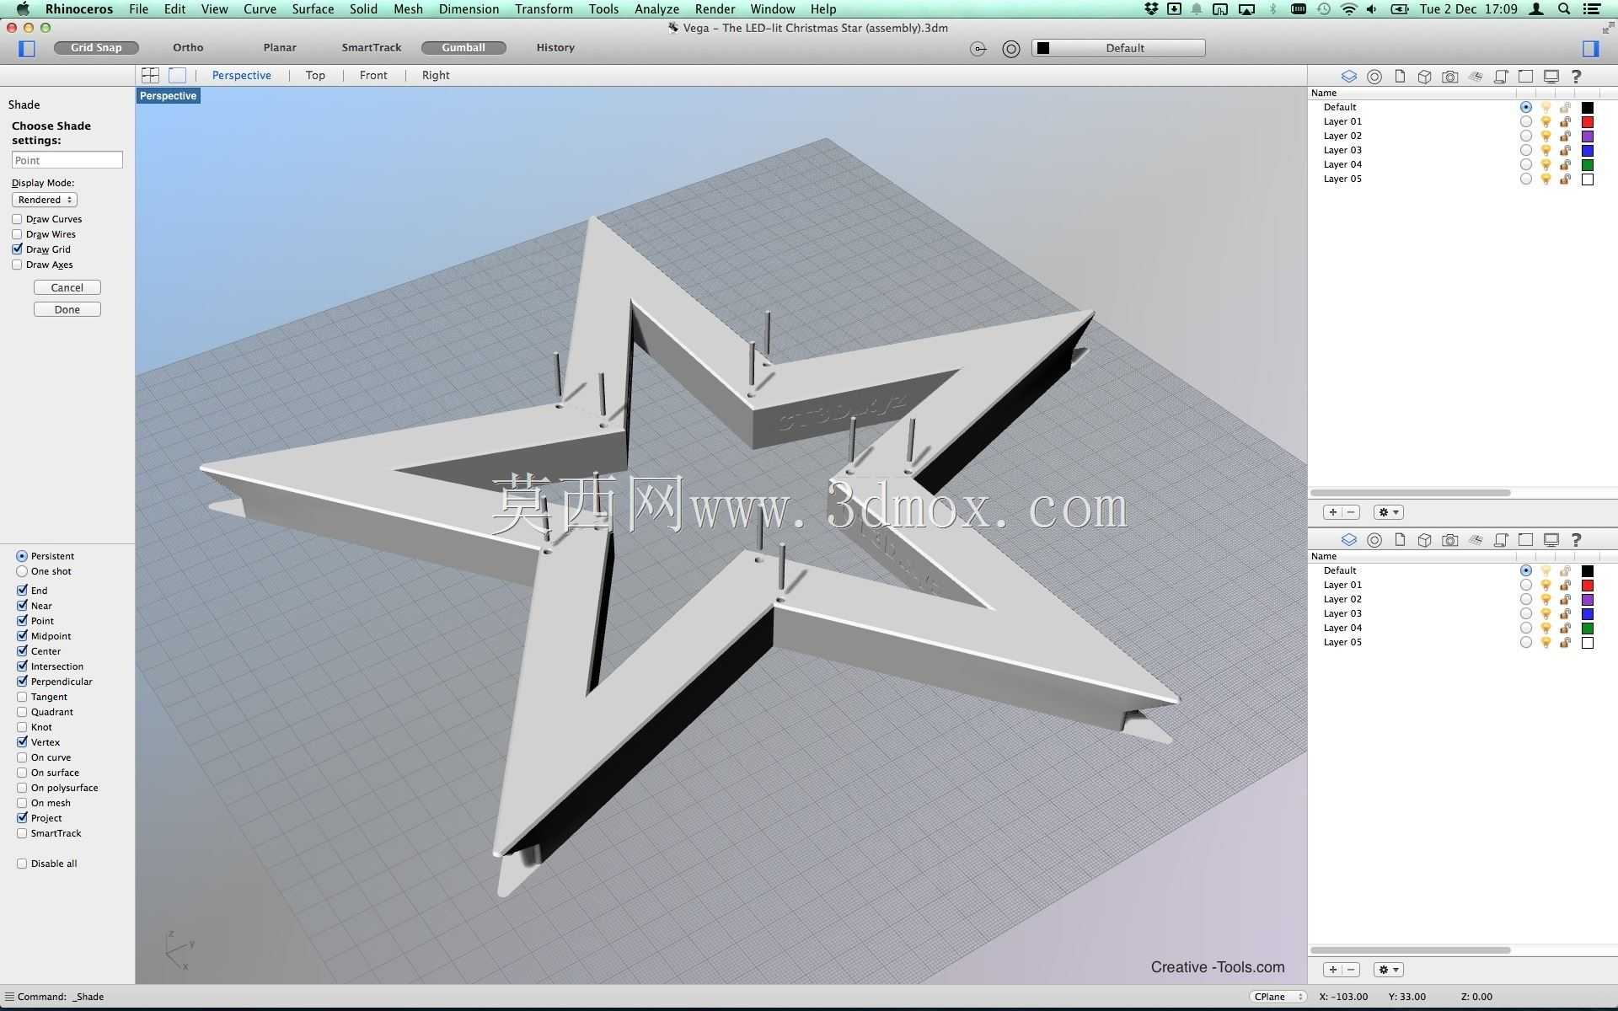The width and height of the screenshot is (1618, 1011).
Task: Open gear actions menu in upper Layers panel
Action: [1388, 512]
